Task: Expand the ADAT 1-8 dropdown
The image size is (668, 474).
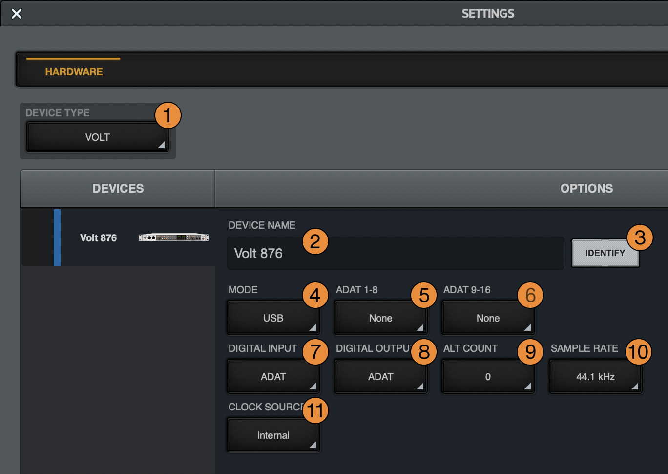Action: (x=380, y=318)
